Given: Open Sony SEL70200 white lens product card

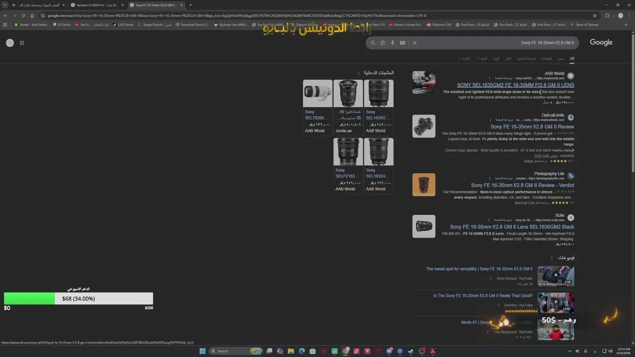Looking at the screenshot, I should (317, 107).
